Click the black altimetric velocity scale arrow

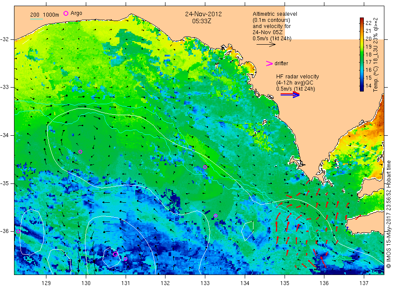266,45
